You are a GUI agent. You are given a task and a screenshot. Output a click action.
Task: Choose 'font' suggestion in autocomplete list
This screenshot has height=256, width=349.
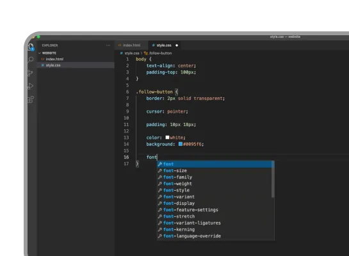tap(215, 164)
